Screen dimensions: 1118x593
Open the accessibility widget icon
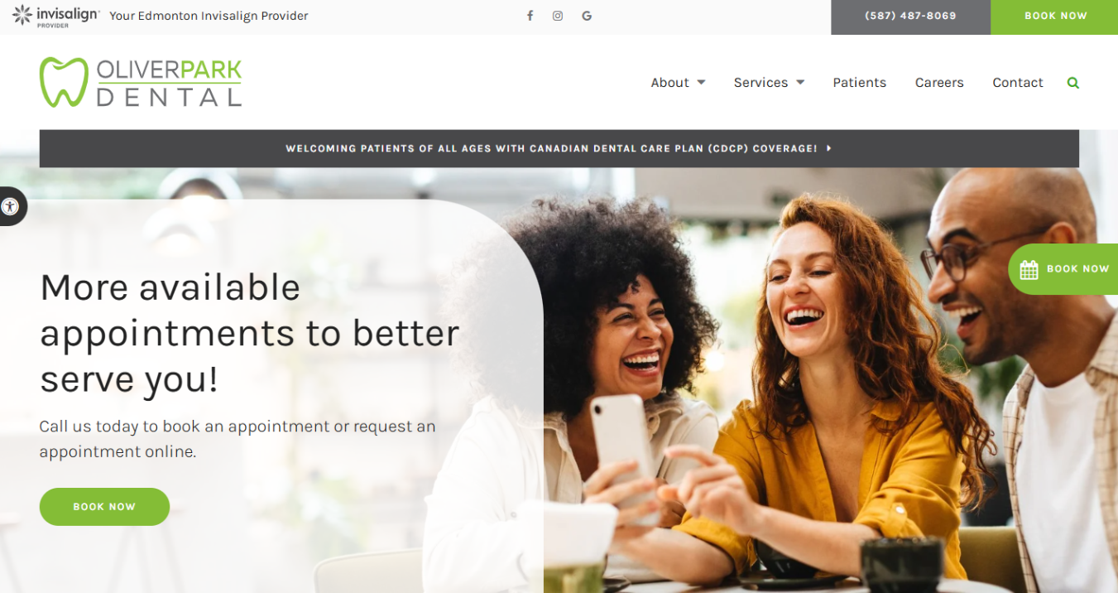10,206
